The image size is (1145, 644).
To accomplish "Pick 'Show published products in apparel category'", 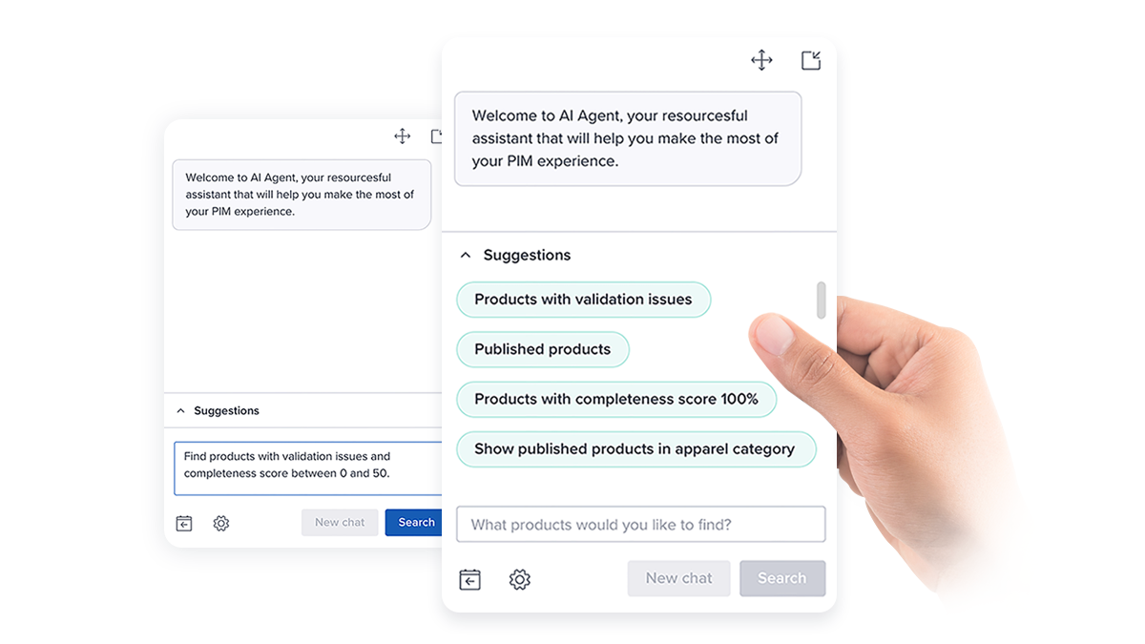I will 635,449.
